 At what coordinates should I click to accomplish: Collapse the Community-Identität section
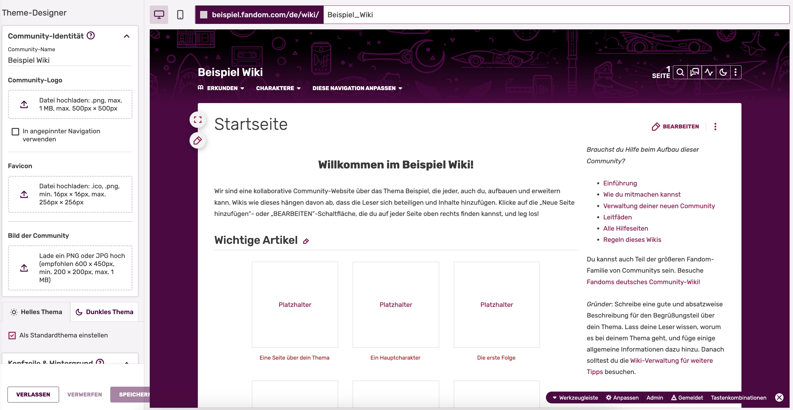pos(126,36)
